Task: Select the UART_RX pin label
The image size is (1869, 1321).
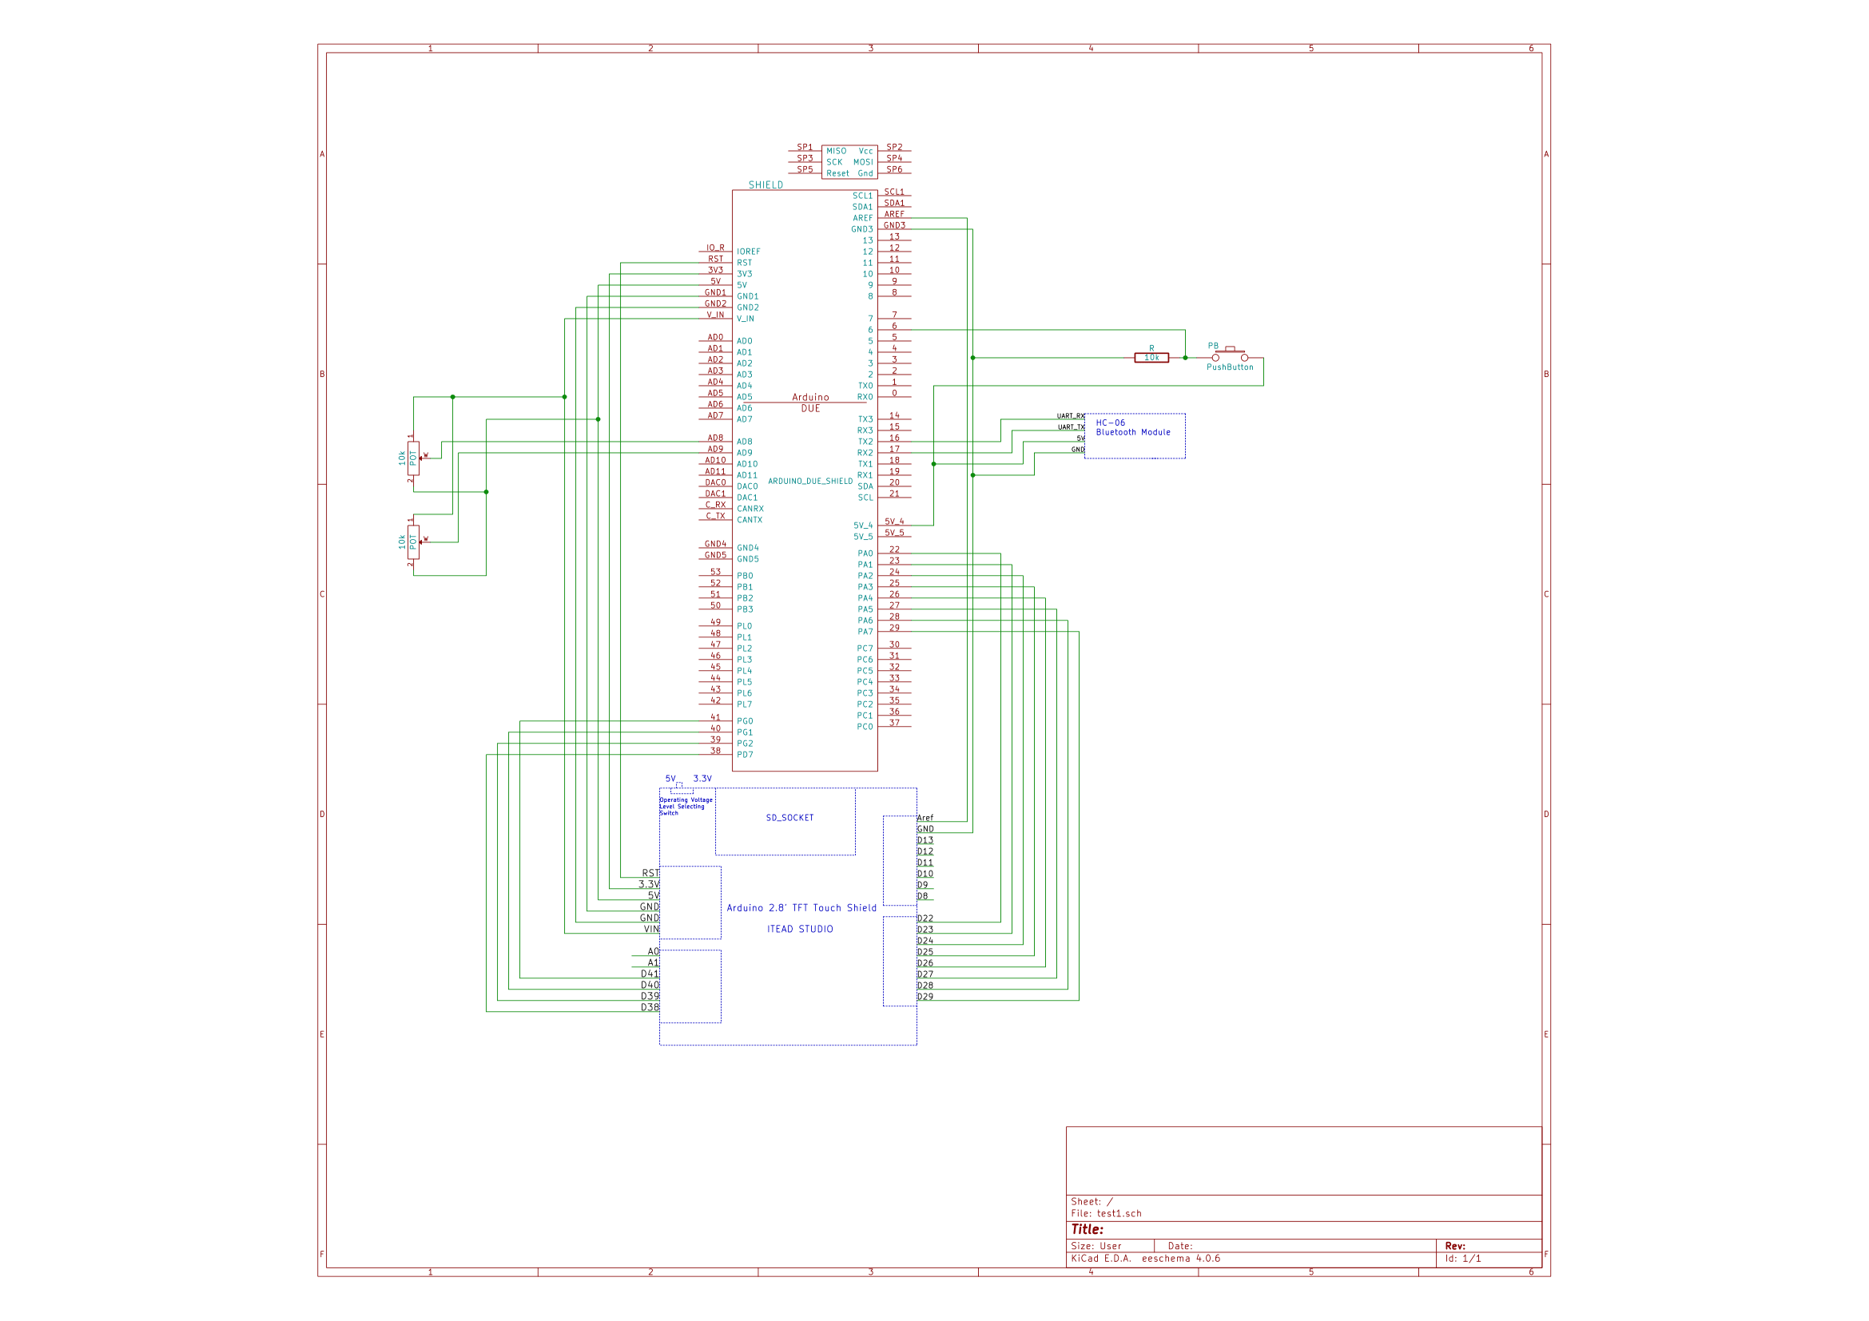Action: pyautogui.click(x=1071, y=416)
